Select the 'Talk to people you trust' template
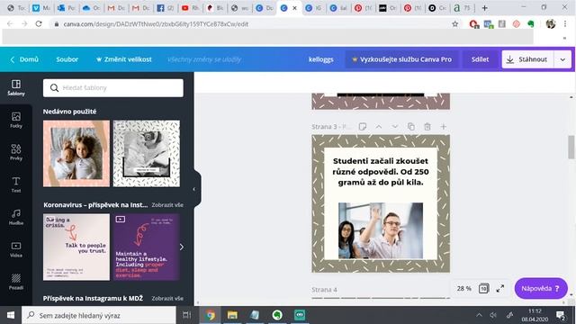The image size is (576, 324). (76, 247)
